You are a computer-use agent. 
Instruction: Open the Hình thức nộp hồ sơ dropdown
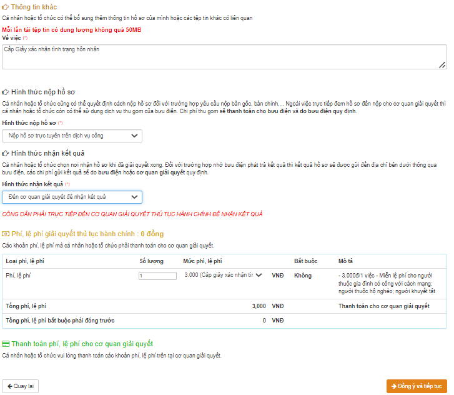72,136
